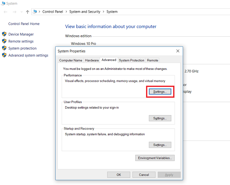Switch to the System Protection tab
230x185 pixels.
click(x=131, y=60)
